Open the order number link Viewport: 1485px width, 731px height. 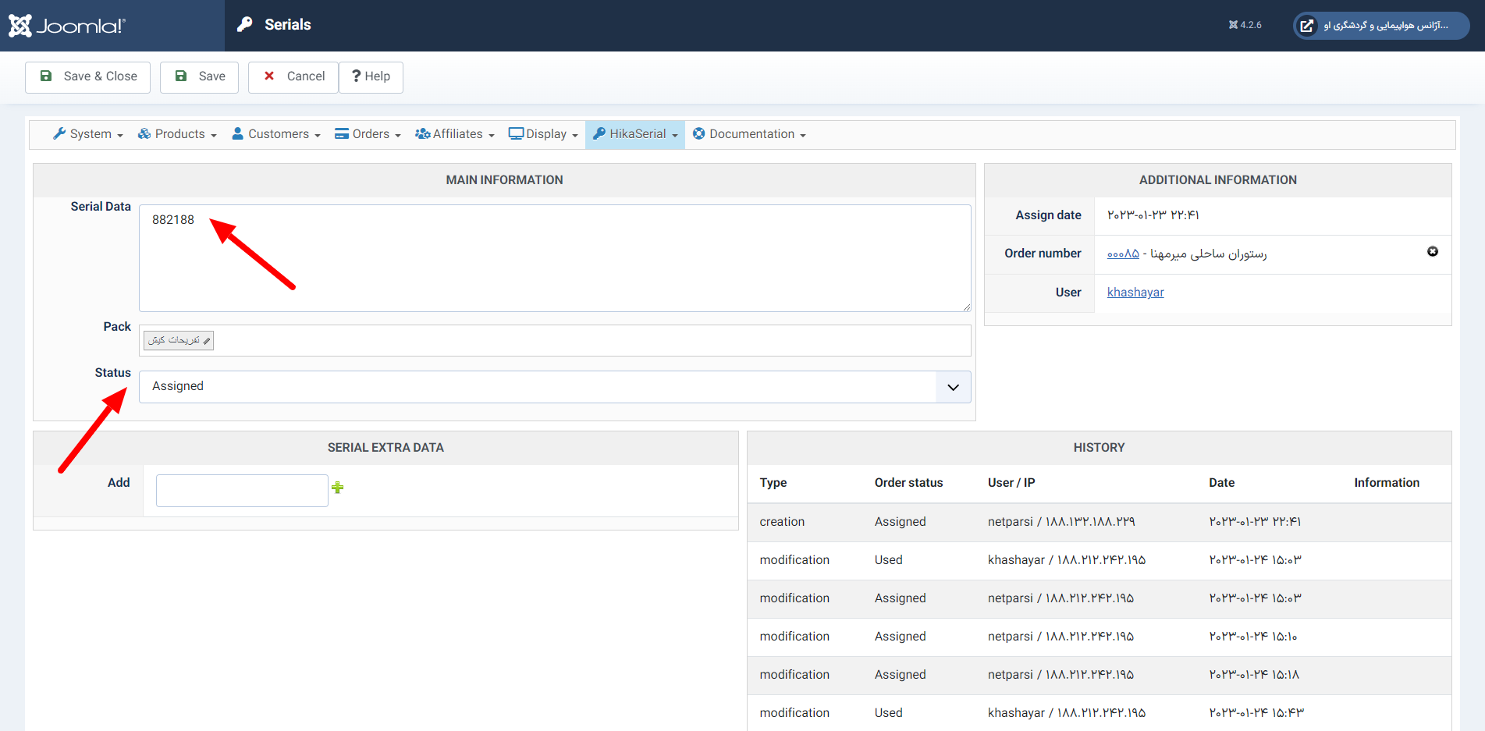(x=1123, y=254)
